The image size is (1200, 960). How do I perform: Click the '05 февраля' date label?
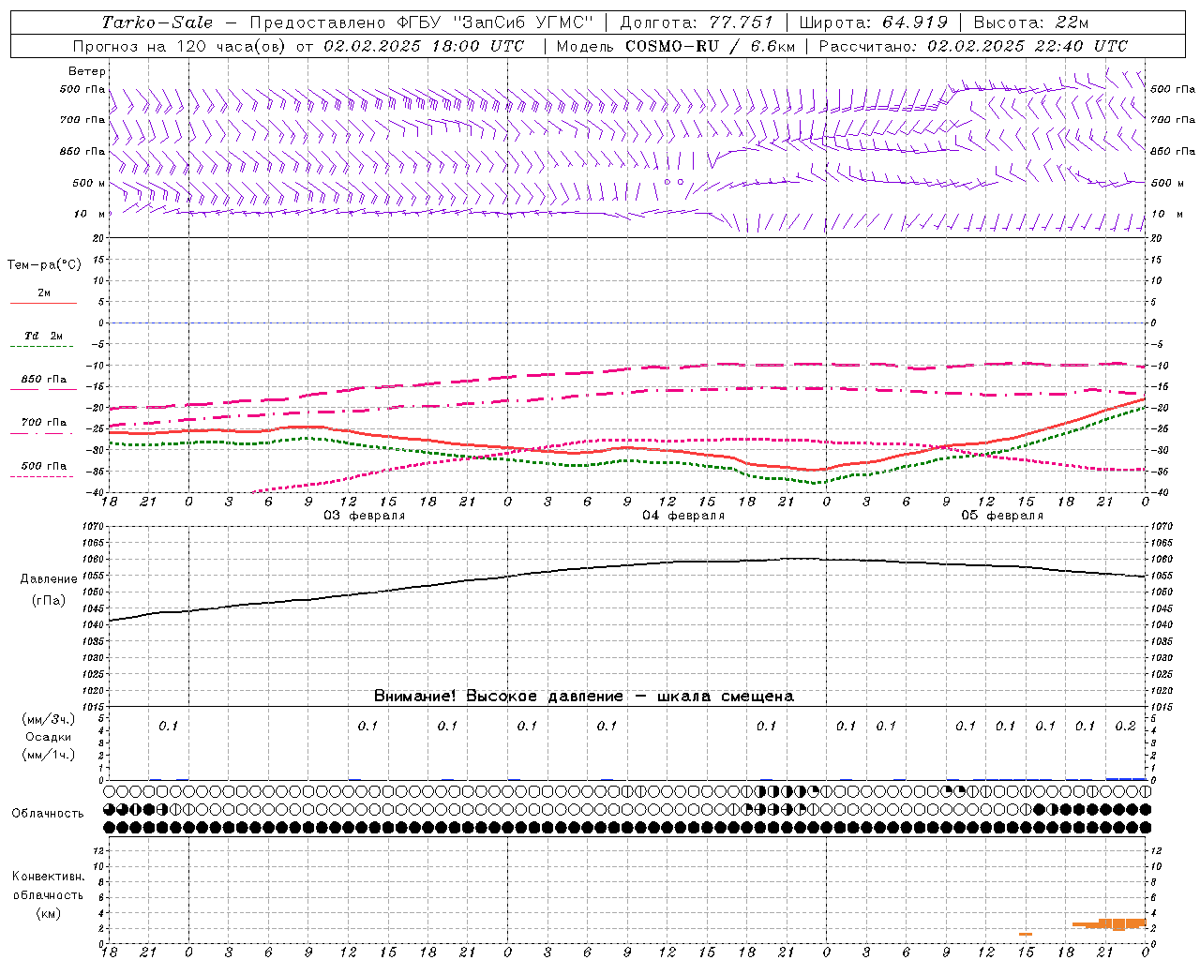1002,516
